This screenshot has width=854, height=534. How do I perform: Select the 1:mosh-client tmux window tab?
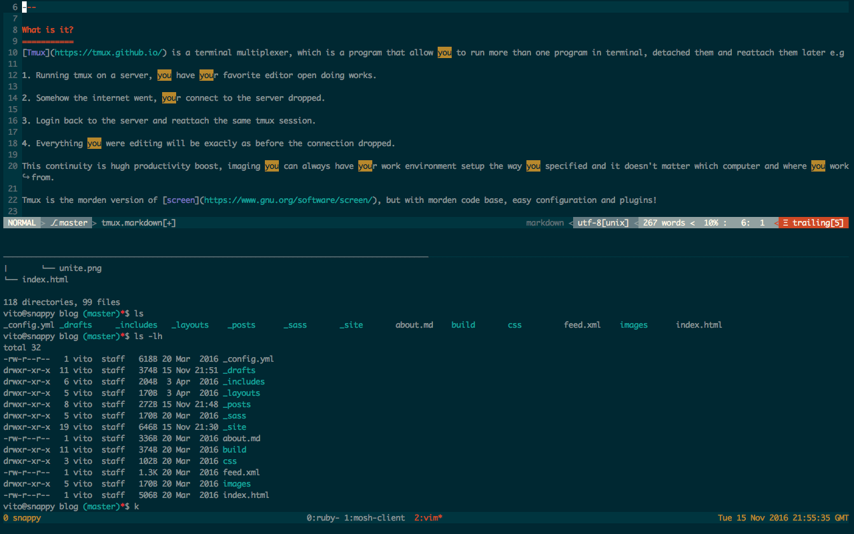(374, 518)
